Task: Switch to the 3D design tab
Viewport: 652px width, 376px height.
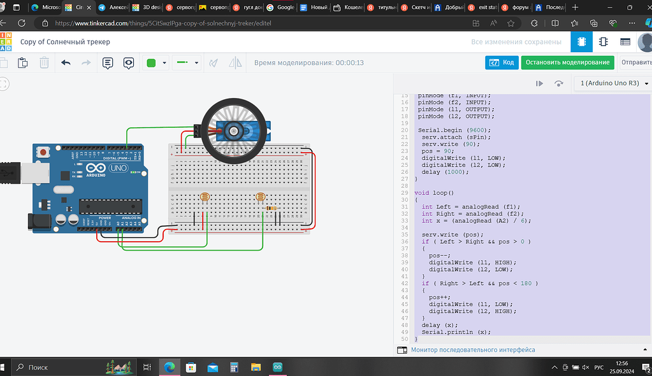Action: (x=147, y=8)
